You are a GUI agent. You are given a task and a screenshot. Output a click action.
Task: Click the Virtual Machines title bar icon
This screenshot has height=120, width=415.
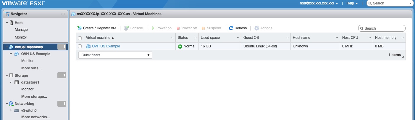point(73,14)
